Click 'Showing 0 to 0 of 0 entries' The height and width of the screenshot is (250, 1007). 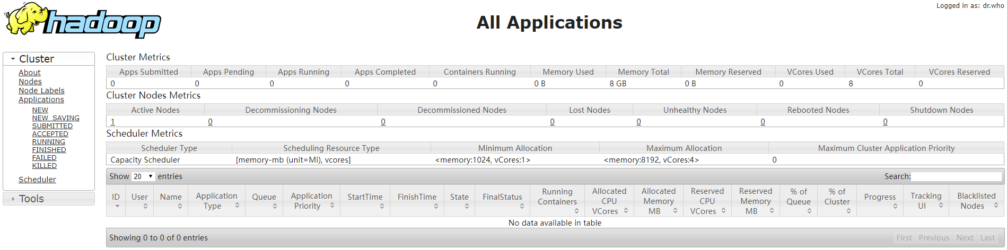159,238
